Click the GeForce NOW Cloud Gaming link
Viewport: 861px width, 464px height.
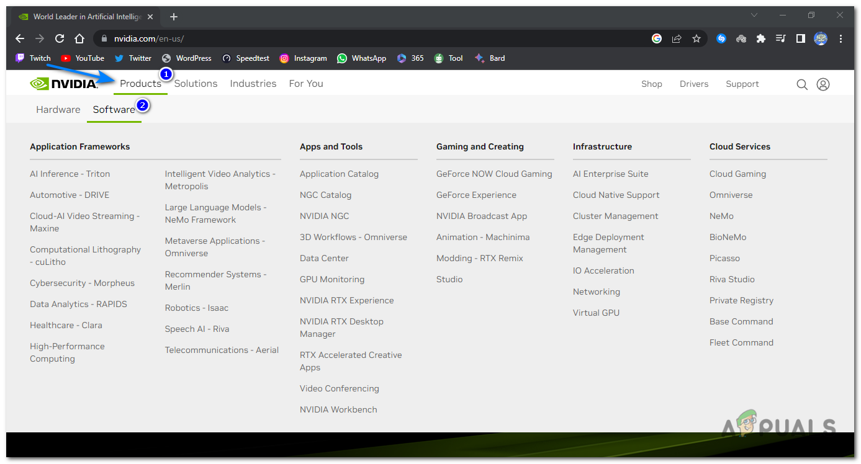(494, 174)
